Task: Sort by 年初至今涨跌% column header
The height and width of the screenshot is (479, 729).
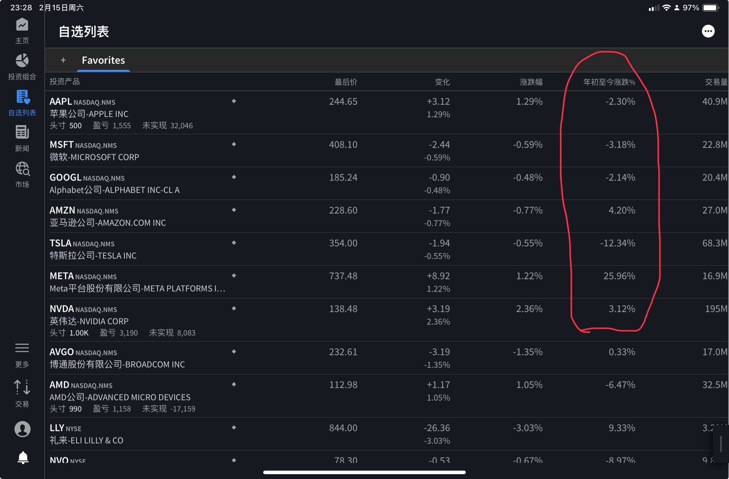Action: [609, 82]
